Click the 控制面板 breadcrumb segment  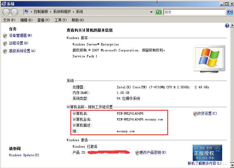tap(41, 12)
